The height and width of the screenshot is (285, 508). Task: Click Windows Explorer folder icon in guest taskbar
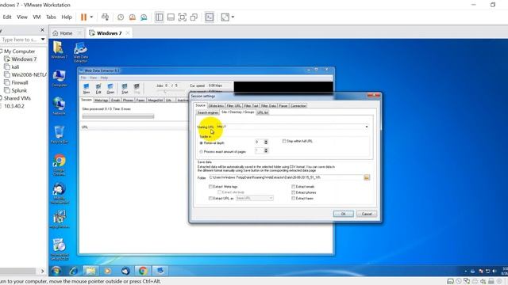coord(90,271)
